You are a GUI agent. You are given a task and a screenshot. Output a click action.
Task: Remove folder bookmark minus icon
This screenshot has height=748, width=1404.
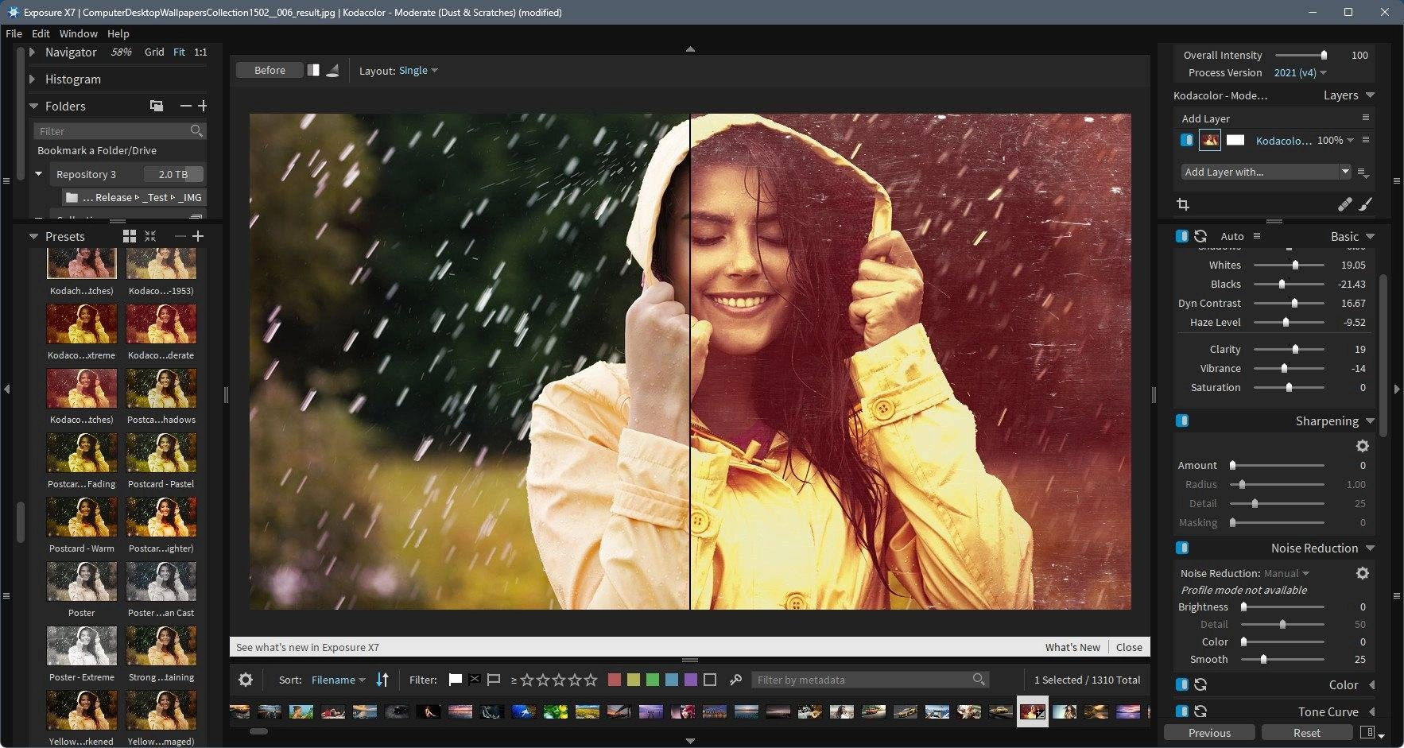[186, 106]
